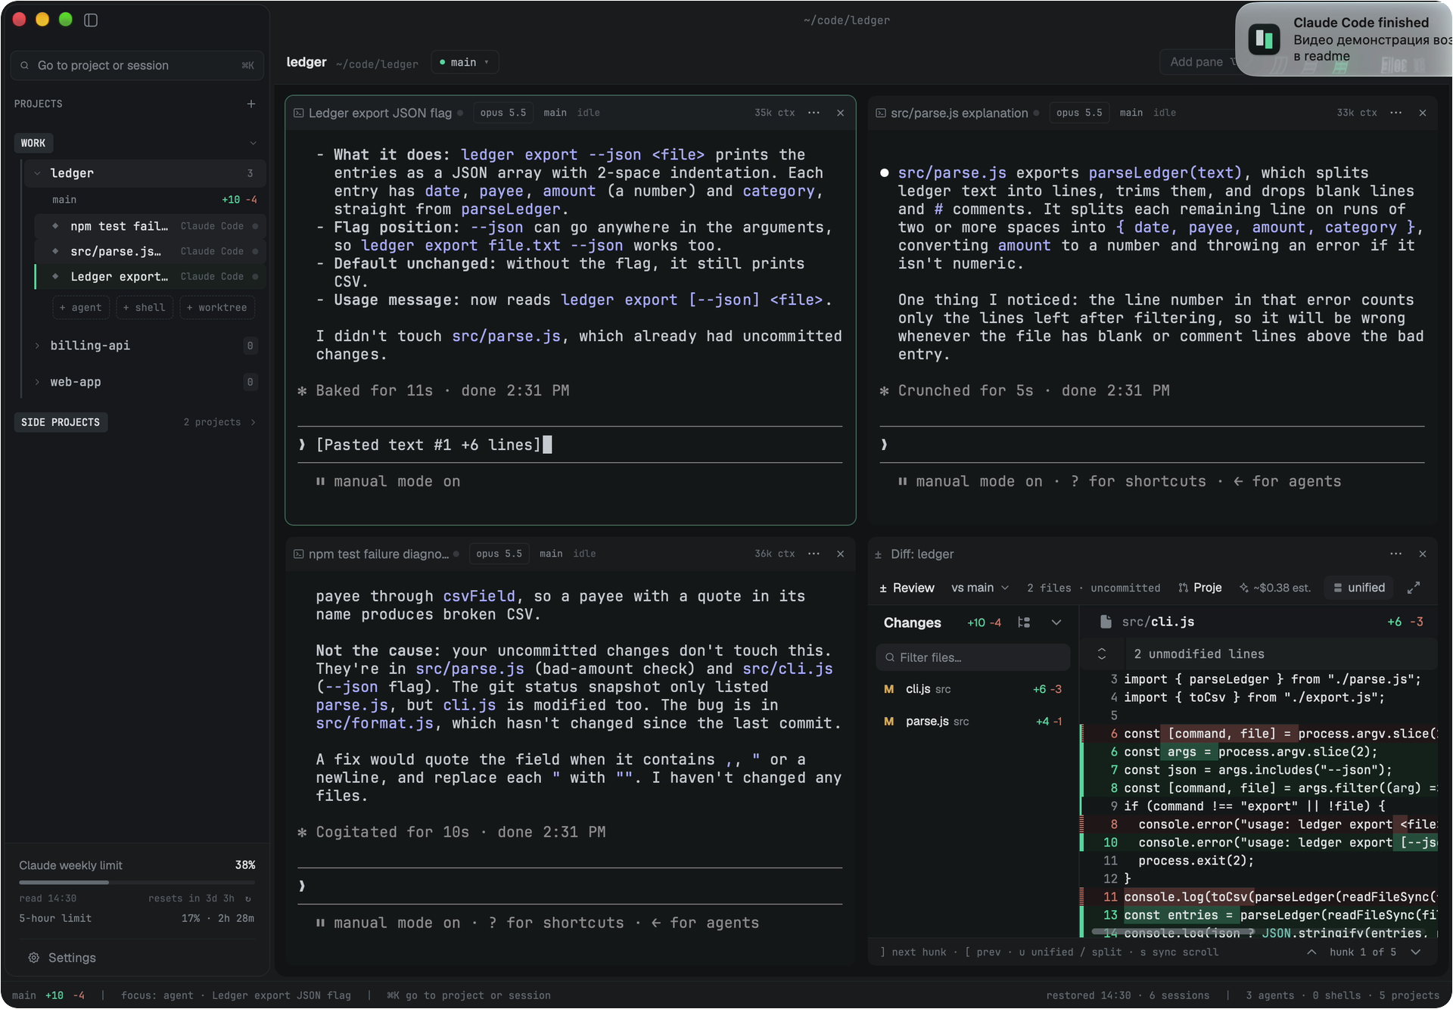Open more options for Ledger export JSON flag pane
The width and height of the screenshot is (1453, 1009).
tap(814, 113)
